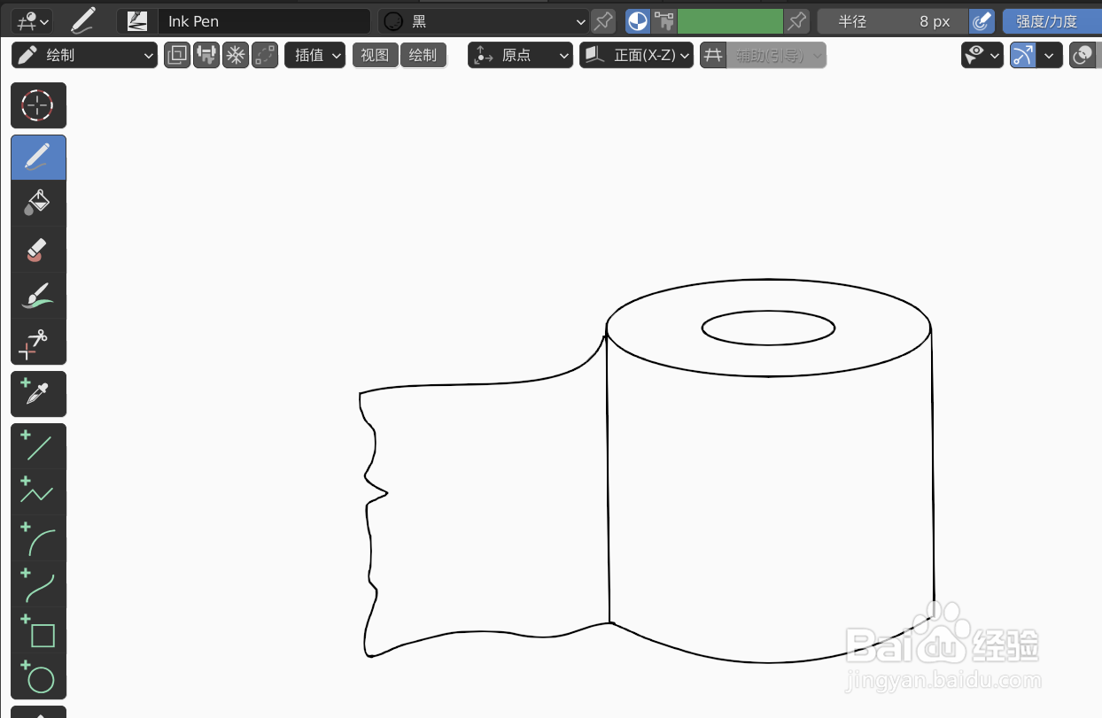Screen dimensions: 1102x718
Task: Switch interpolation target to 视图
Action: 375,54
